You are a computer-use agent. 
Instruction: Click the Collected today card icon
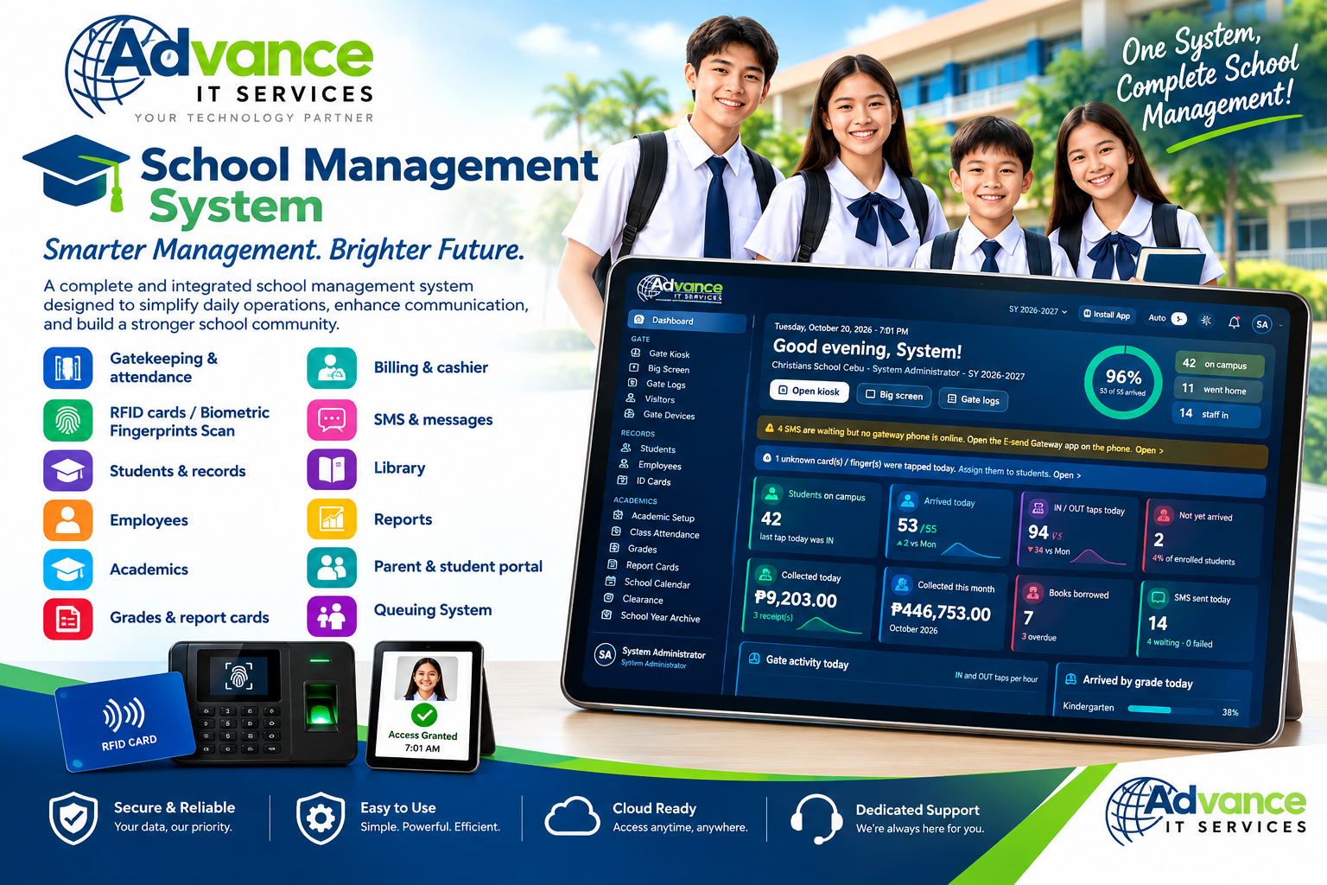765,574
